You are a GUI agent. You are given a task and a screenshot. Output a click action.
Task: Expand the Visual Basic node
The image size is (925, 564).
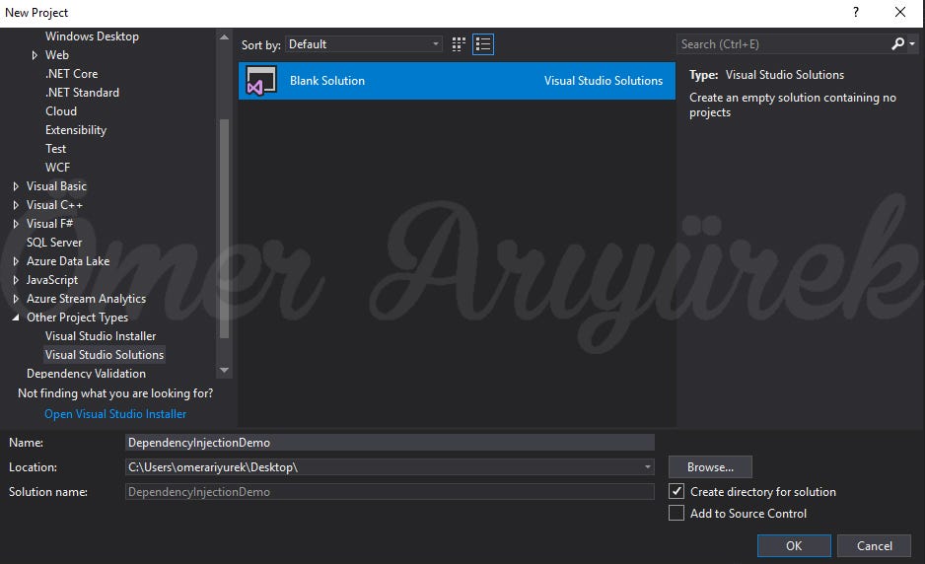click(x=16, y=186)
